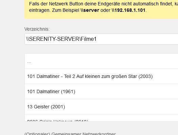Click the '(2003)' year of Dalmatiner Teil 2
This screenshot has width=178, height=135.
[x=146, y=76]
